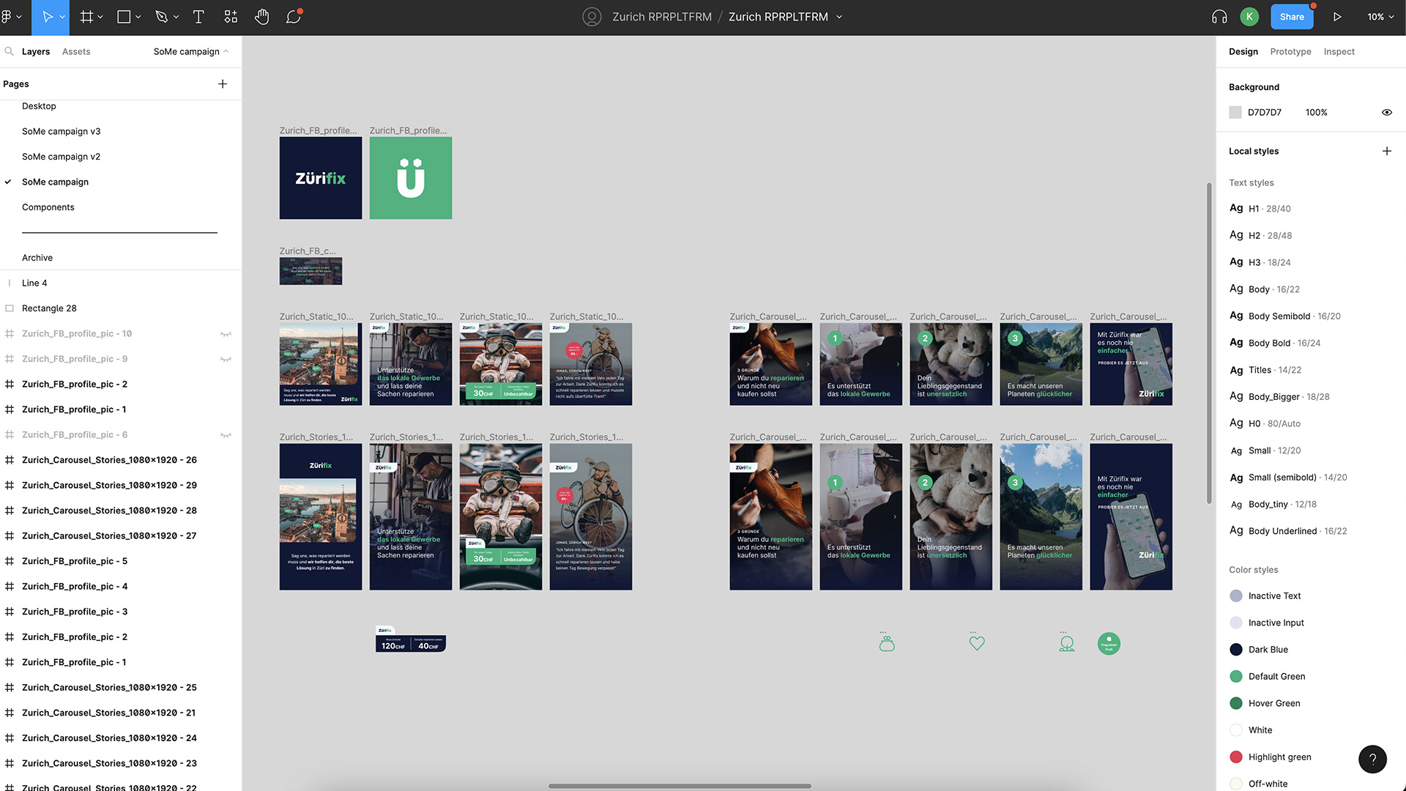Add a new page with plus

point(223,84)
